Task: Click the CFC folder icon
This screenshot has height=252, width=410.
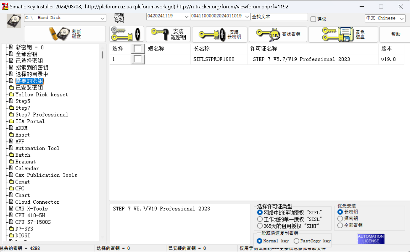Action: point(11,188)
